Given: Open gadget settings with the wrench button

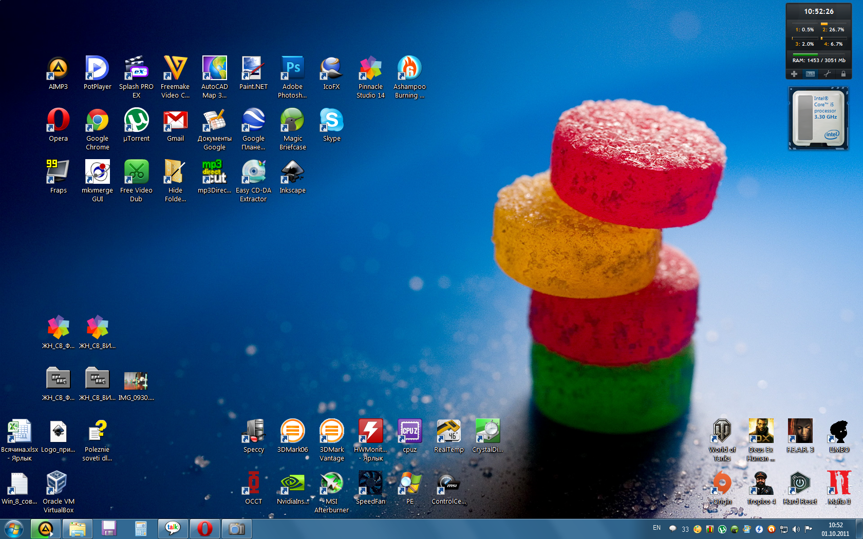Looking at the screenshot, I should click(827, 74).
